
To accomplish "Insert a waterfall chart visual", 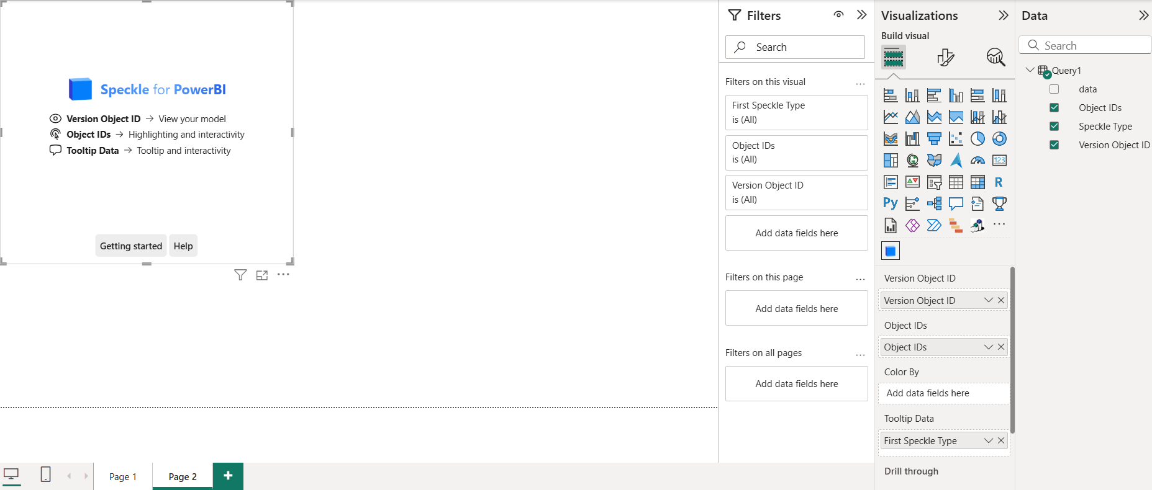I will tap(912, 139).
